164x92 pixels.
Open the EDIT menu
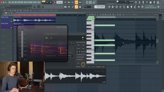(x=13, y=2)
